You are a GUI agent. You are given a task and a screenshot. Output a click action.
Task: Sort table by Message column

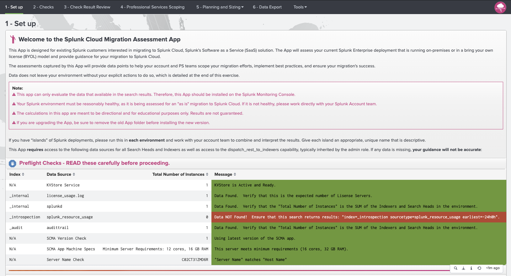(225, 174)
